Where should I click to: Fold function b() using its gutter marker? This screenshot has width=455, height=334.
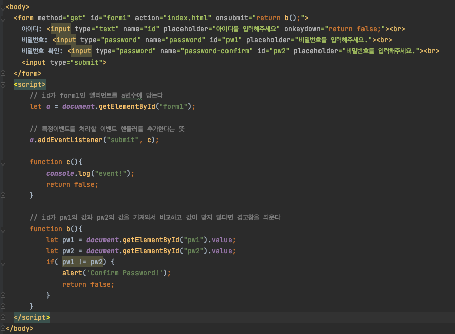(x=3, y=229)
